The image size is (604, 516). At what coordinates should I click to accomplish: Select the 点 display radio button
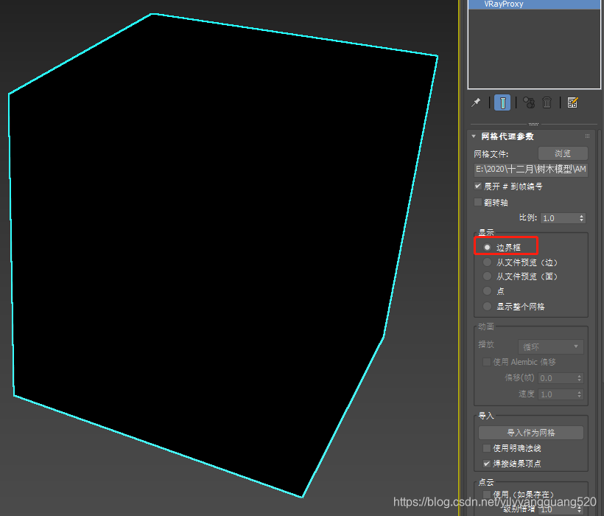click(x=488, y=291)
